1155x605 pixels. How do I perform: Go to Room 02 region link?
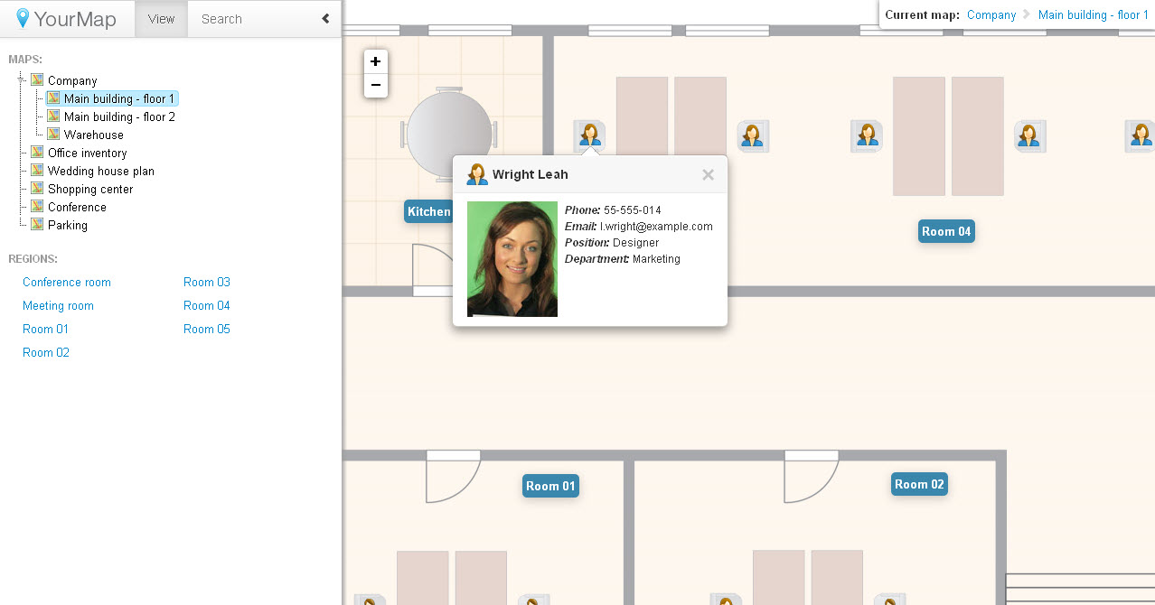coord(46,352)
